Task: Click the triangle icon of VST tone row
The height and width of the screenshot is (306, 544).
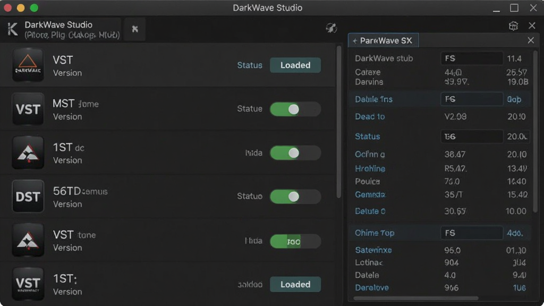Action: 28,240
